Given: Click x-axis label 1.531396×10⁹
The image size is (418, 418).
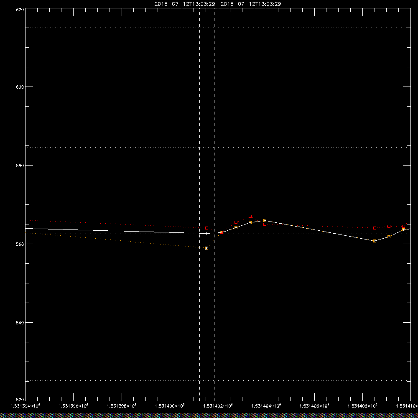Looking at the screenshot, I should pyautogui.click(x=73, y=406).
